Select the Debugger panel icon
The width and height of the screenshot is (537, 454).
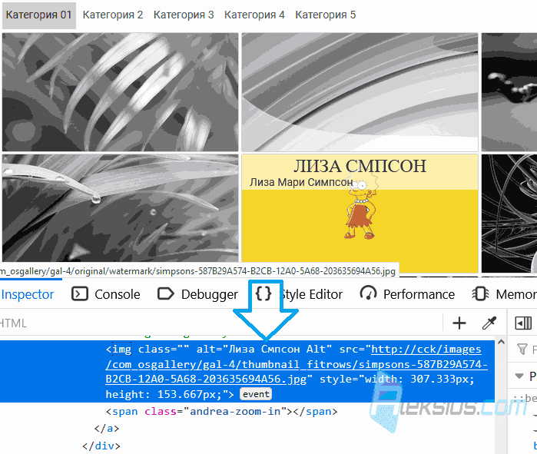point(166,294)
